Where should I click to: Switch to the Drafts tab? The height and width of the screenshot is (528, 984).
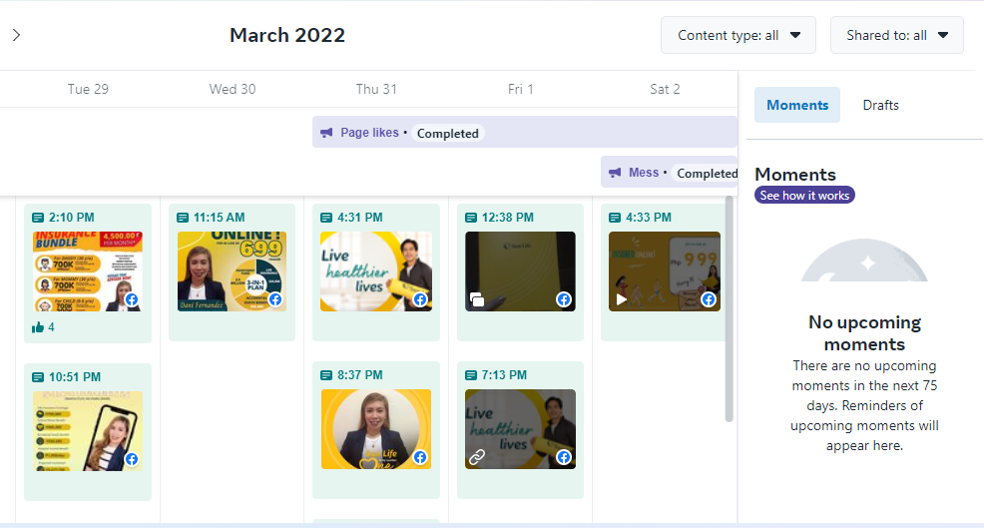tap(880, 105)
